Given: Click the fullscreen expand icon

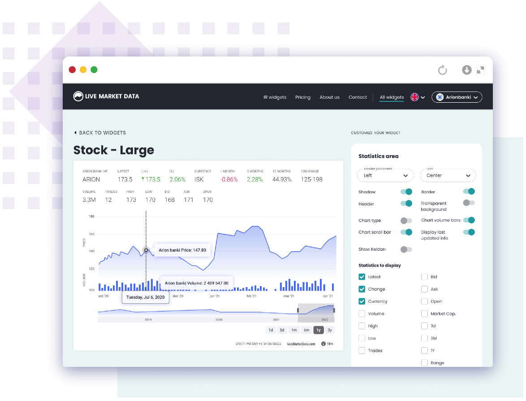Looking at the screenshot, I should point(480,70).
